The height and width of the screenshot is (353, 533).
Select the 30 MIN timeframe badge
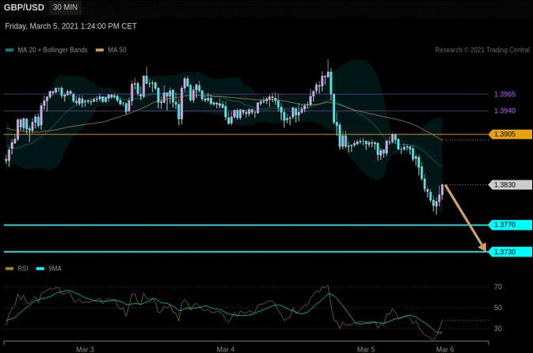click(x=65, y=7)
